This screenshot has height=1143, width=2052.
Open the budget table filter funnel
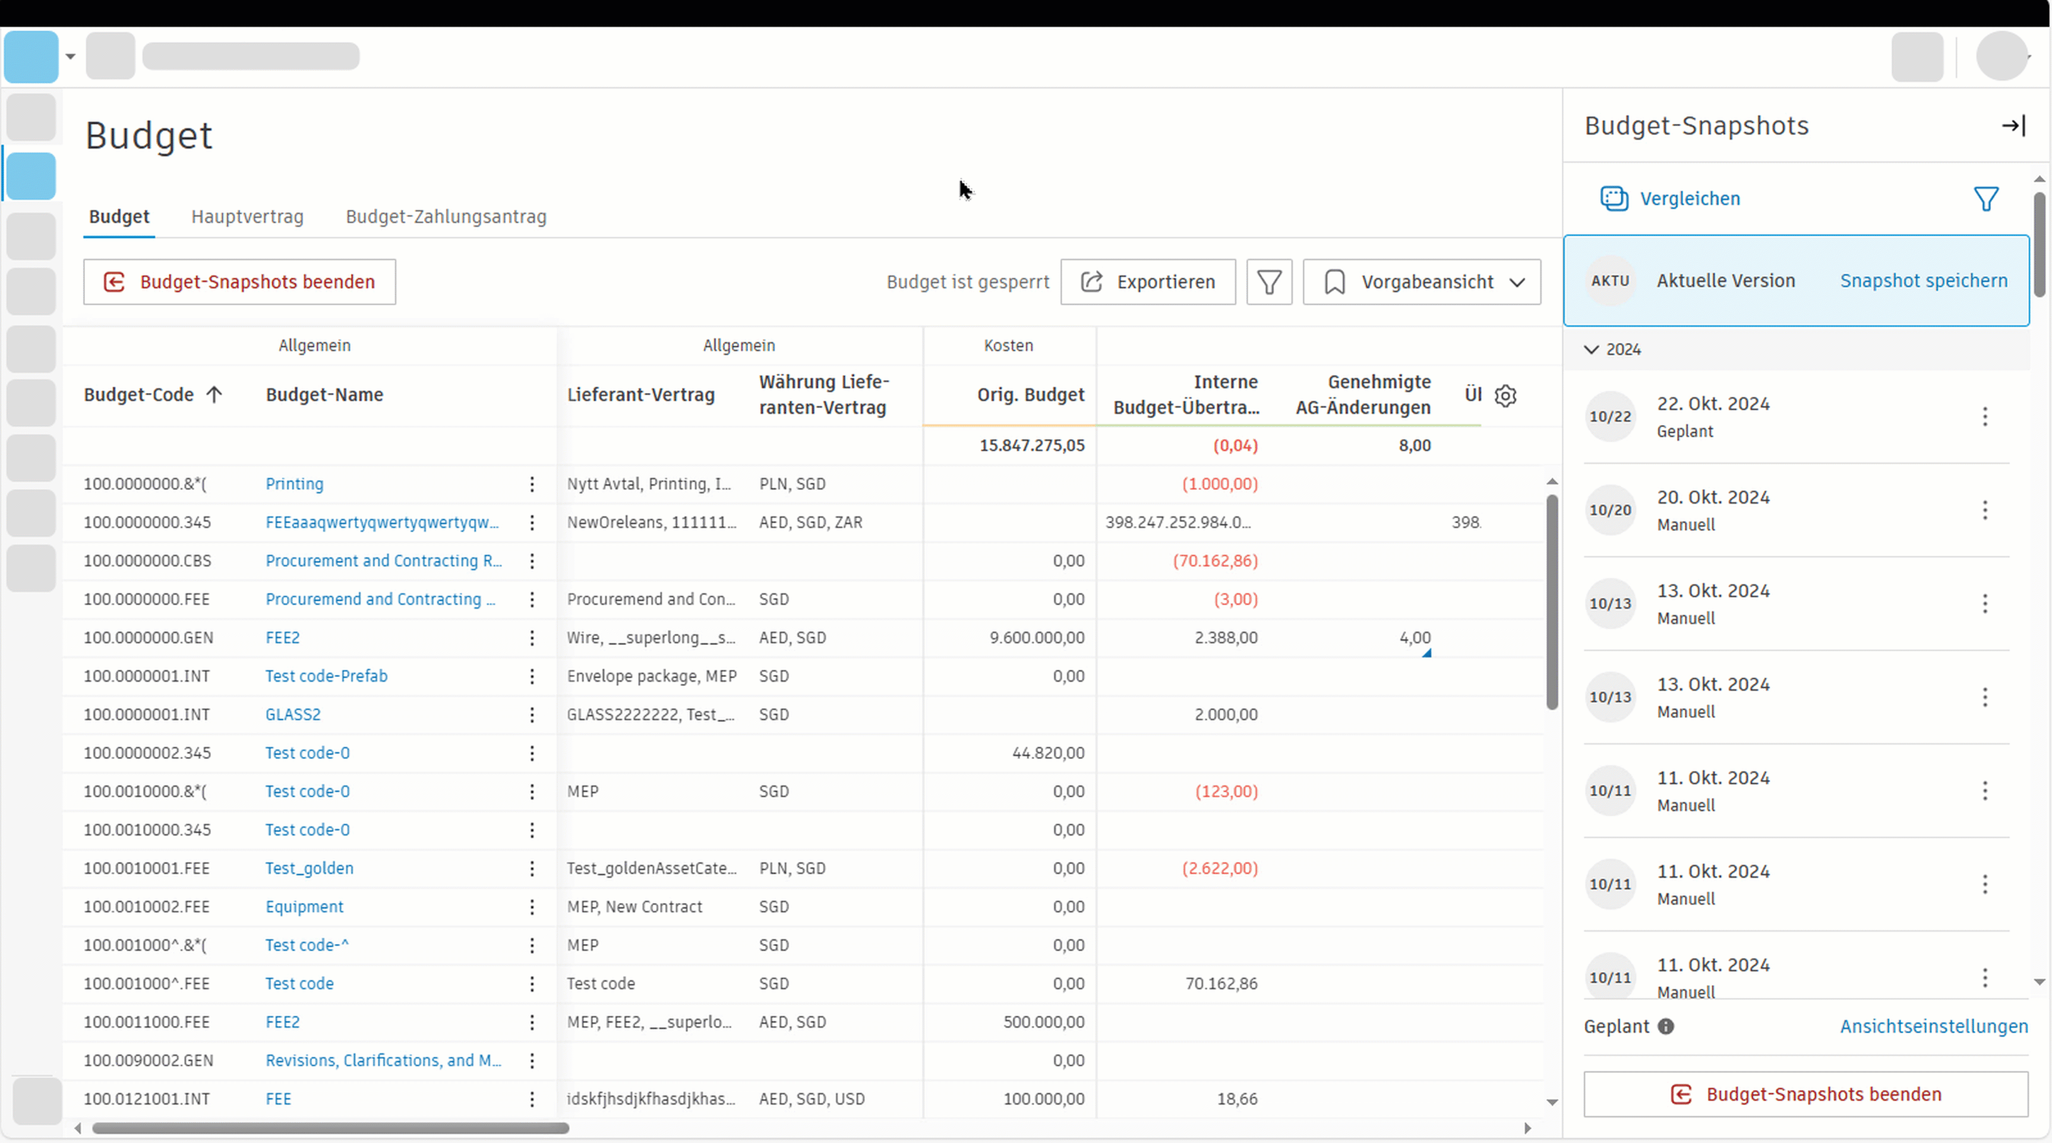point(1269,282)
